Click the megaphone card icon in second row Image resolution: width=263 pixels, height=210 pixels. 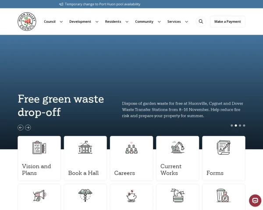point(39,196)
